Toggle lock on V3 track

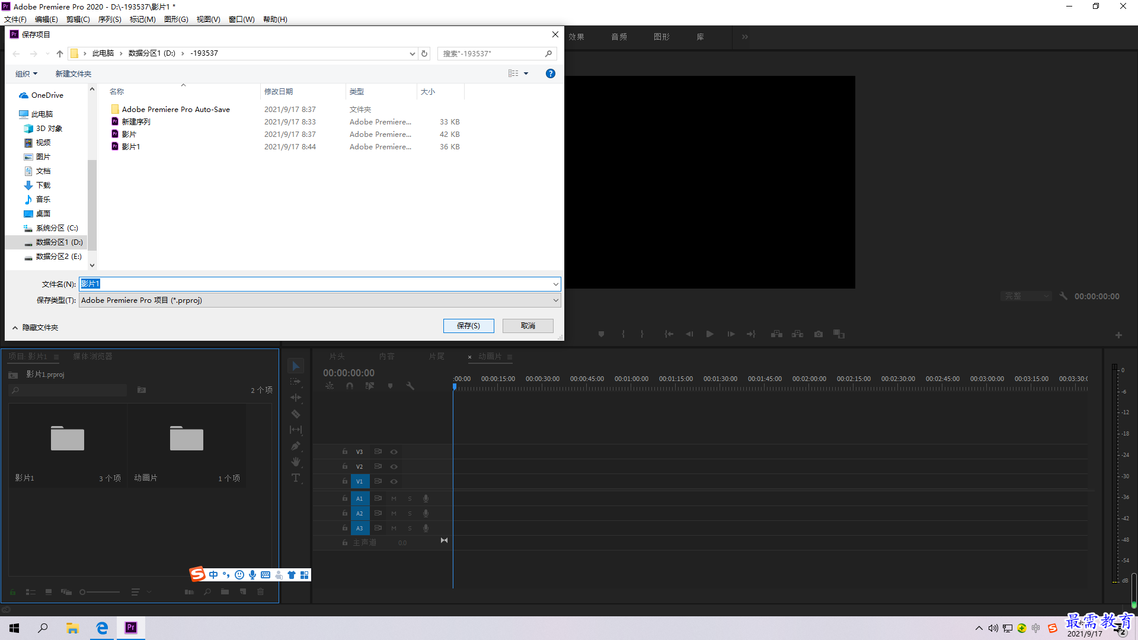(x=344, y=452)
